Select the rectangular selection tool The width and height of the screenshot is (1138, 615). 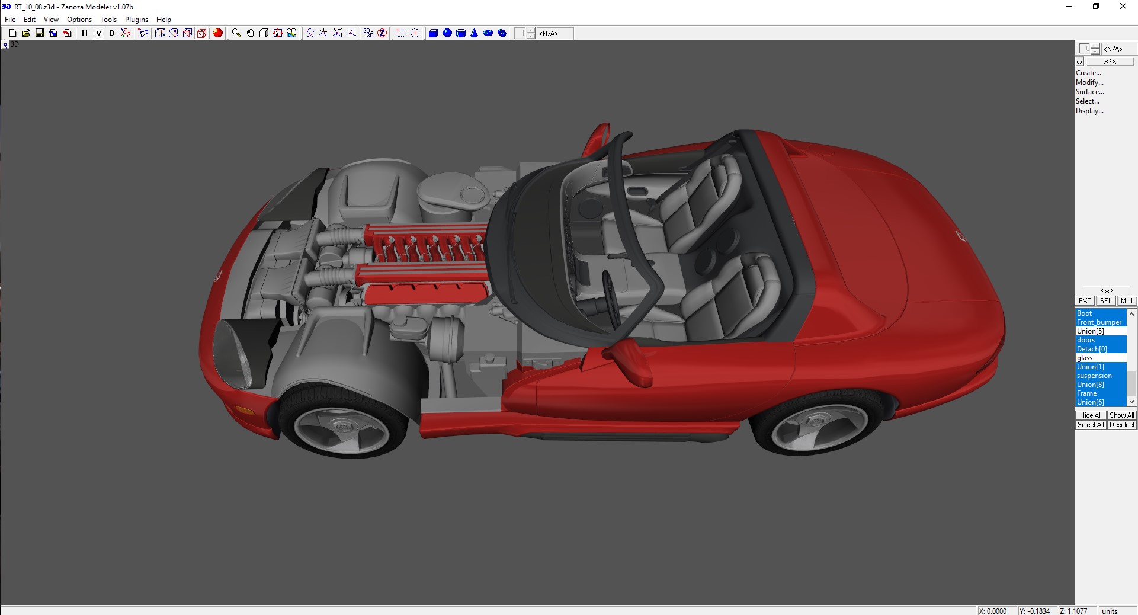(401, 33)
